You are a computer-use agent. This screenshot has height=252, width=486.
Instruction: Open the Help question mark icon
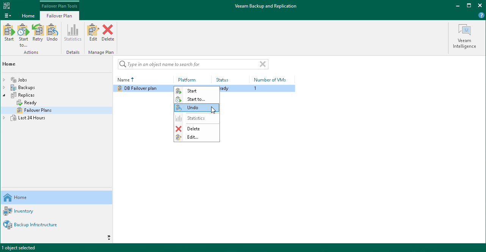pos(481,16)
